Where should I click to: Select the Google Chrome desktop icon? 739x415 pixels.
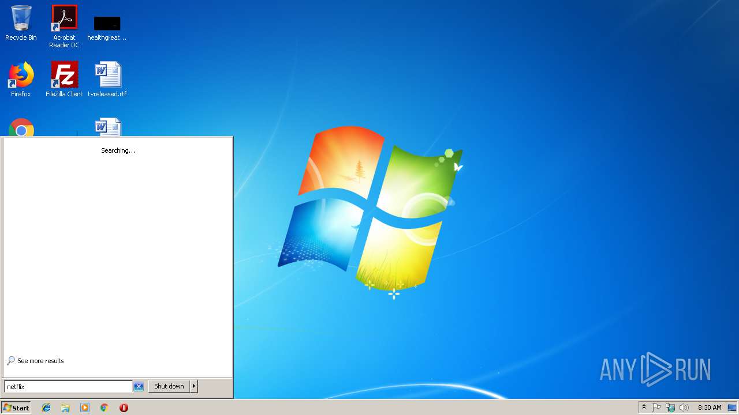click(21, 127)
